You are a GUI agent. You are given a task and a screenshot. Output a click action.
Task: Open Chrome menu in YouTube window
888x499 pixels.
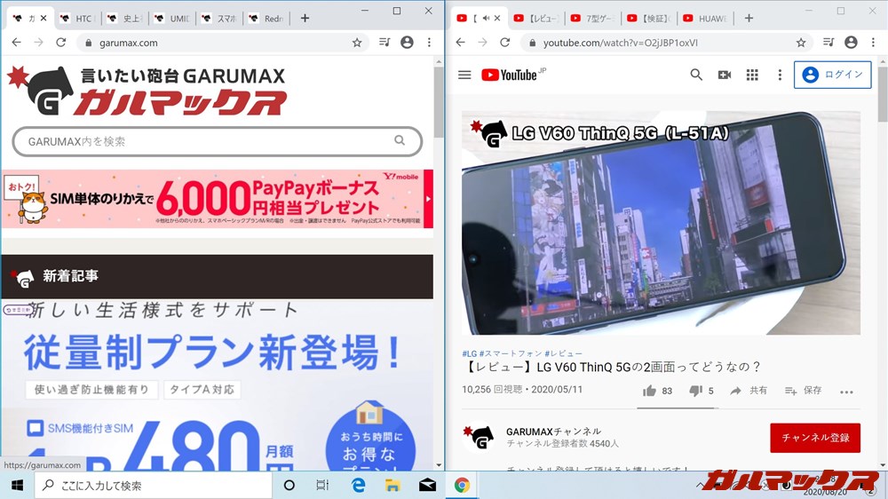tap(874, 43)
